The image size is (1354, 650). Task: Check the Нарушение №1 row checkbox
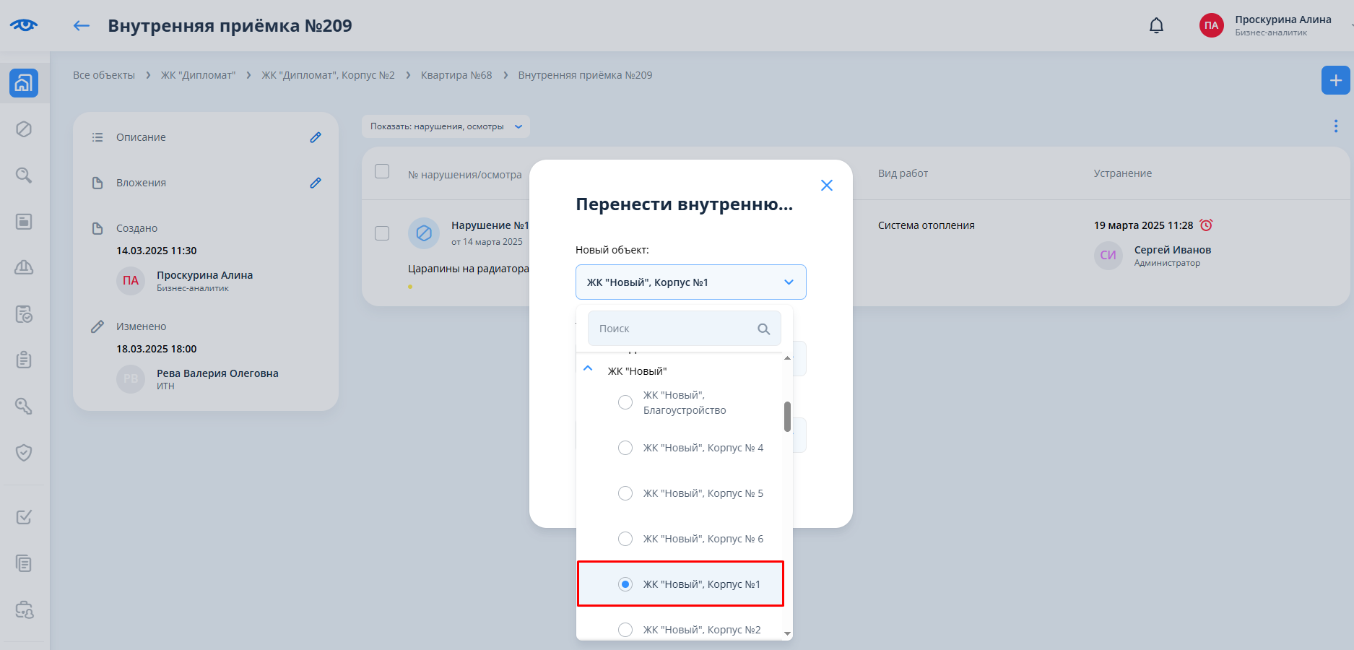(x=382, y=233)
